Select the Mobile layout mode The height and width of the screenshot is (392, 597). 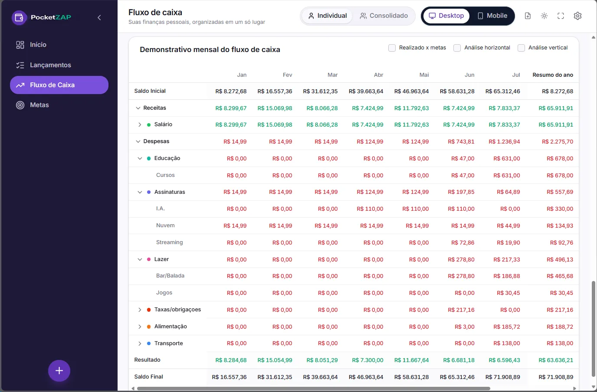coord(492,16)
